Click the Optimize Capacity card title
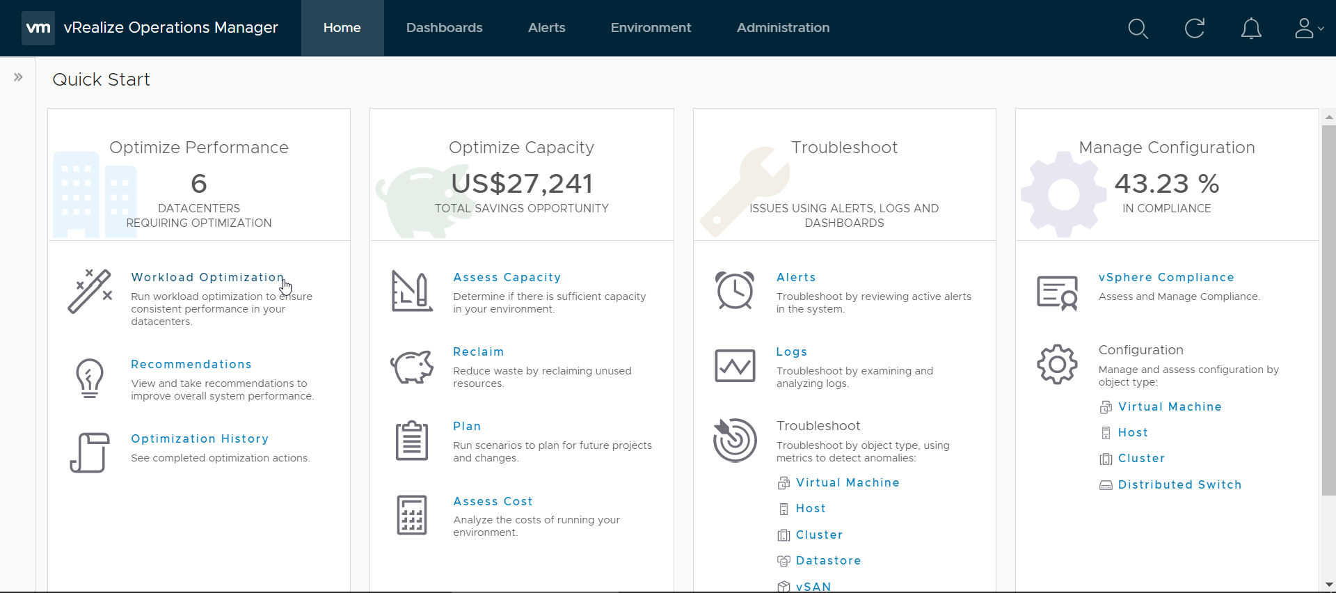Viewport: 1336px width, 593px height. tap(522, 148)
